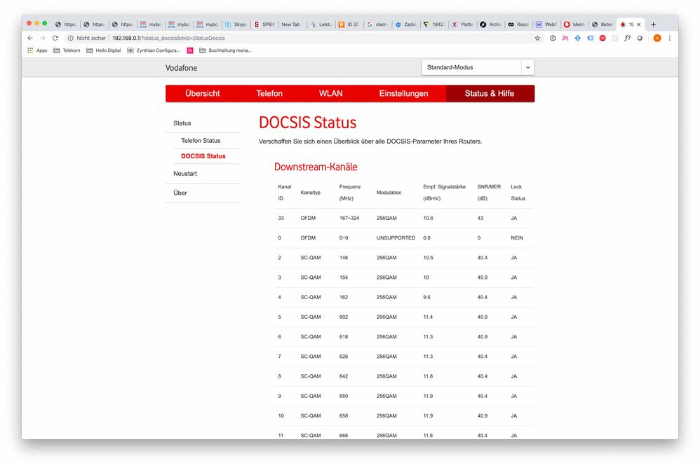Image resolution: width=700 pixels, height=468 pixels.
Task: Click the blue diamond extension icon
Action: click(x=578, y=39)
